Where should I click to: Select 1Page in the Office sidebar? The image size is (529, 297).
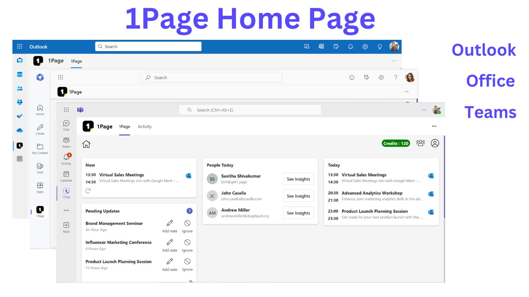[x=40, y=212]
